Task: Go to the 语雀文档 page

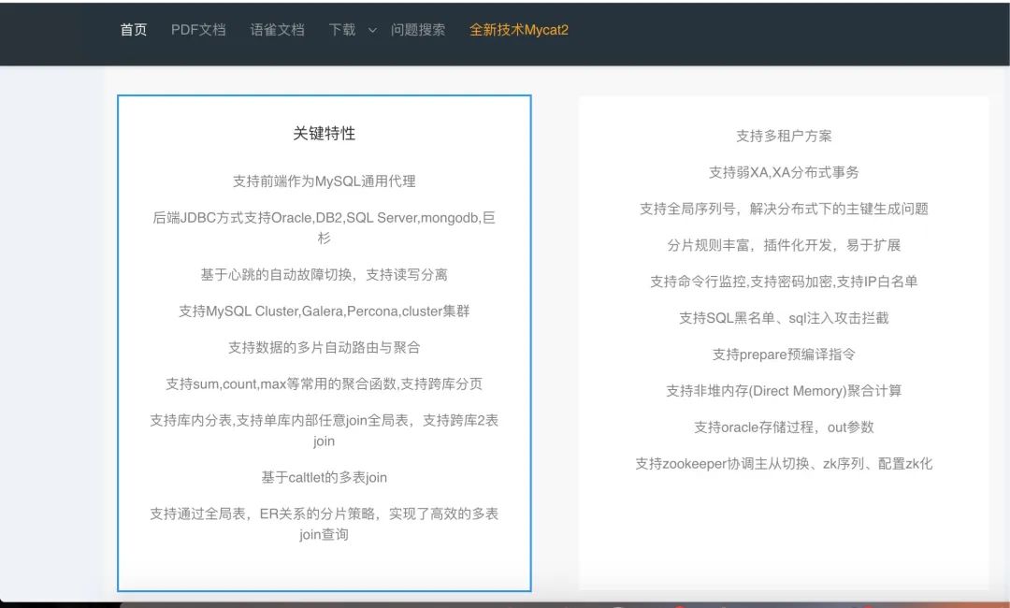Action: click(278, 30)
